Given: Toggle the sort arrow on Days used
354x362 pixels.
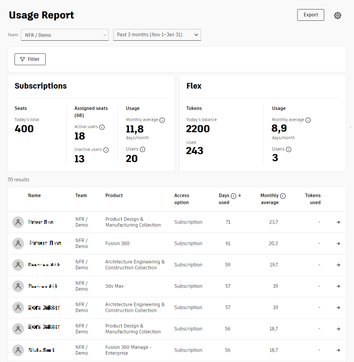Looking at the screenshot, I should [240, 195].
